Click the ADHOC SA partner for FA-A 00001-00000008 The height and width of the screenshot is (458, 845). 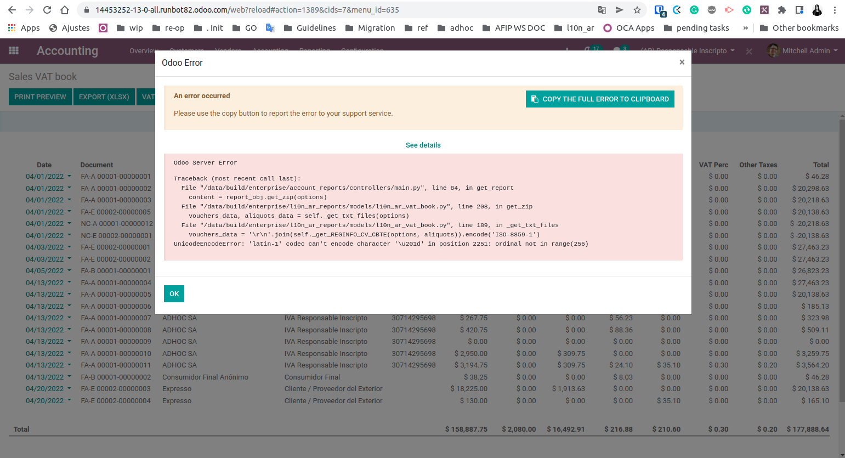pos(179,330)
